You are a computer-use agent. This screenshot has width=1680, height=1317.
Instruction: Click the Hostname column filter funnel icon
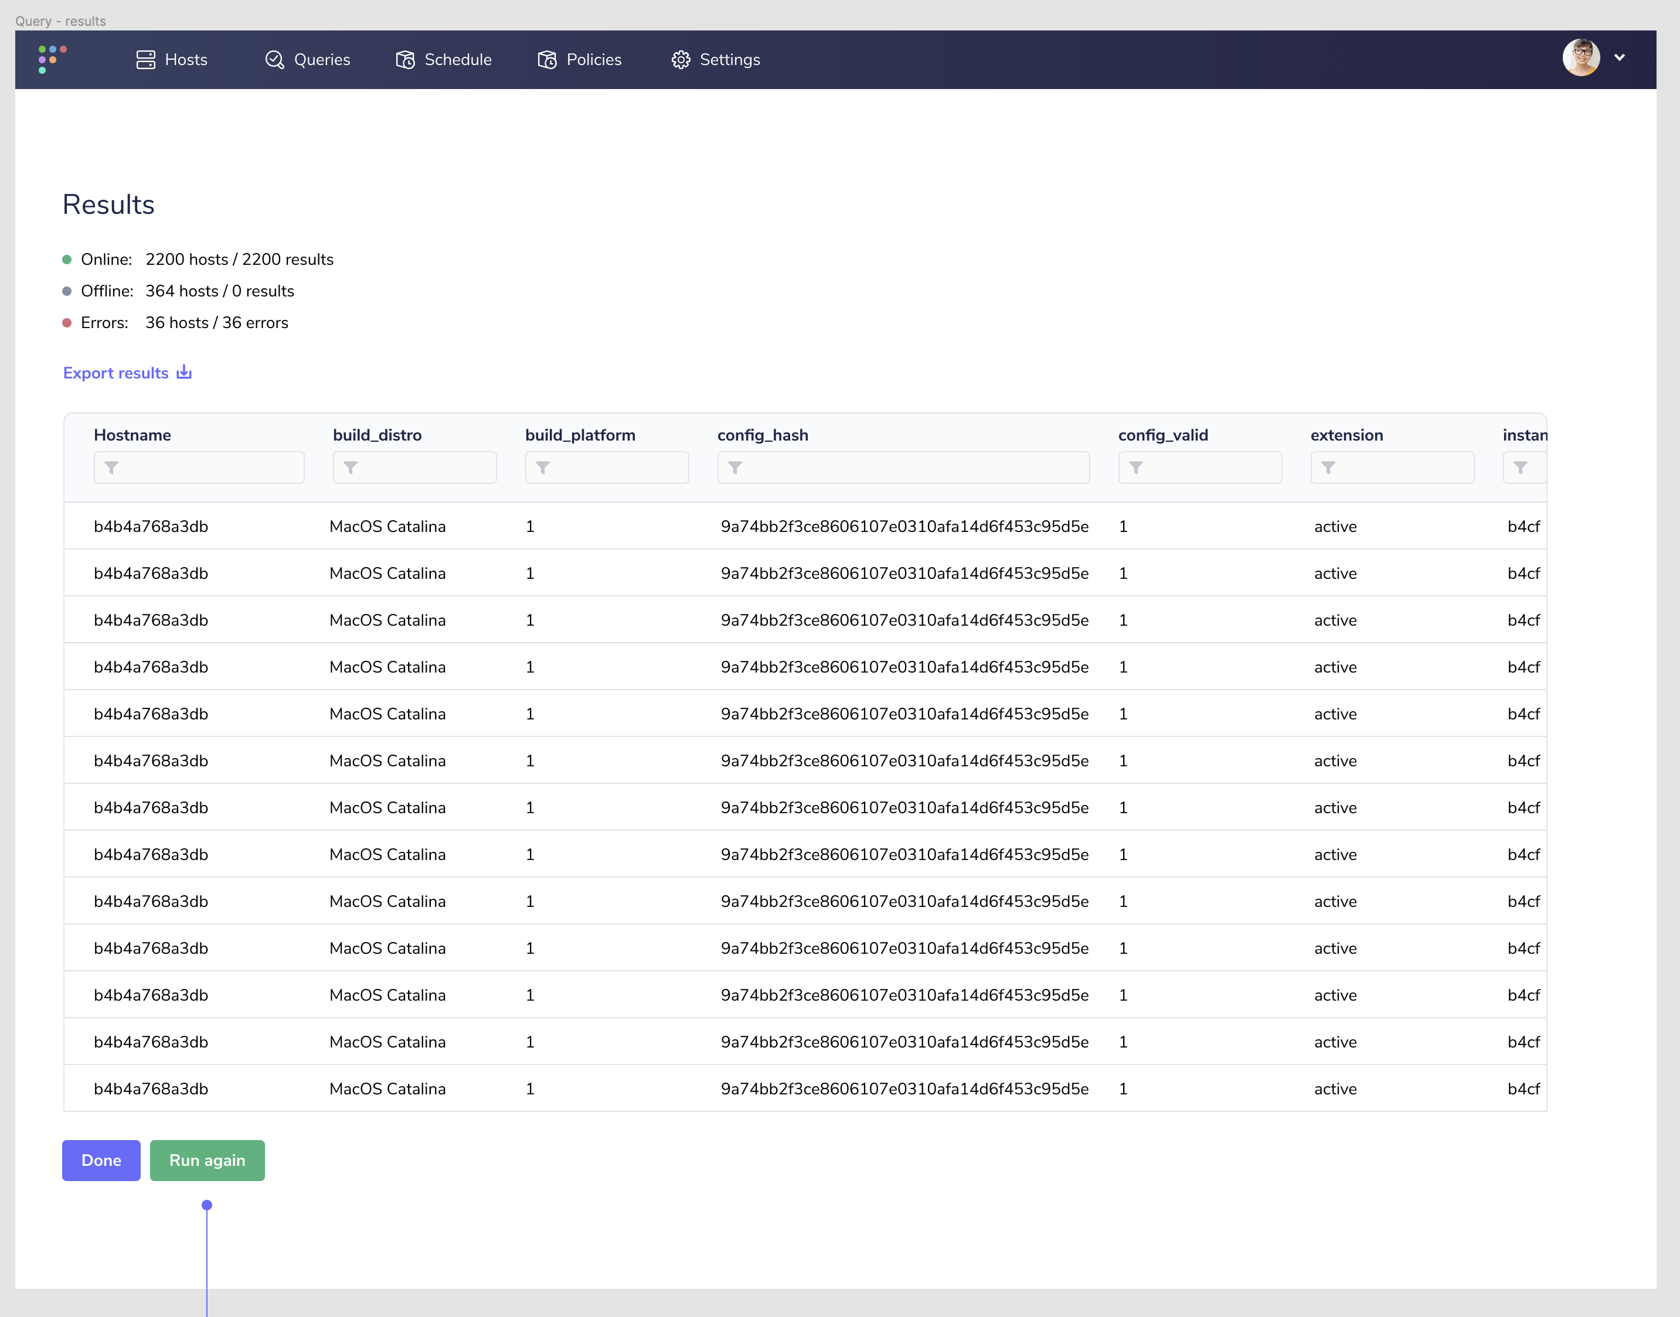pos(111,468)
